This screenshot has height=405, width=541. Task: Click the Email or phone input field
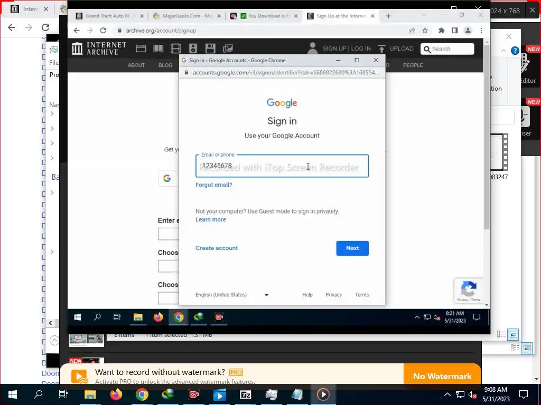[x=282, y=166]
